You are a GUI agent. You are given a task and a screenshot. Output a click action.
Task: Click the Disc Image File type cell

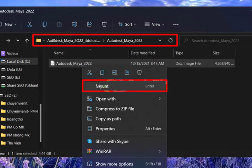pyautogui.click(x=188, y=63)
